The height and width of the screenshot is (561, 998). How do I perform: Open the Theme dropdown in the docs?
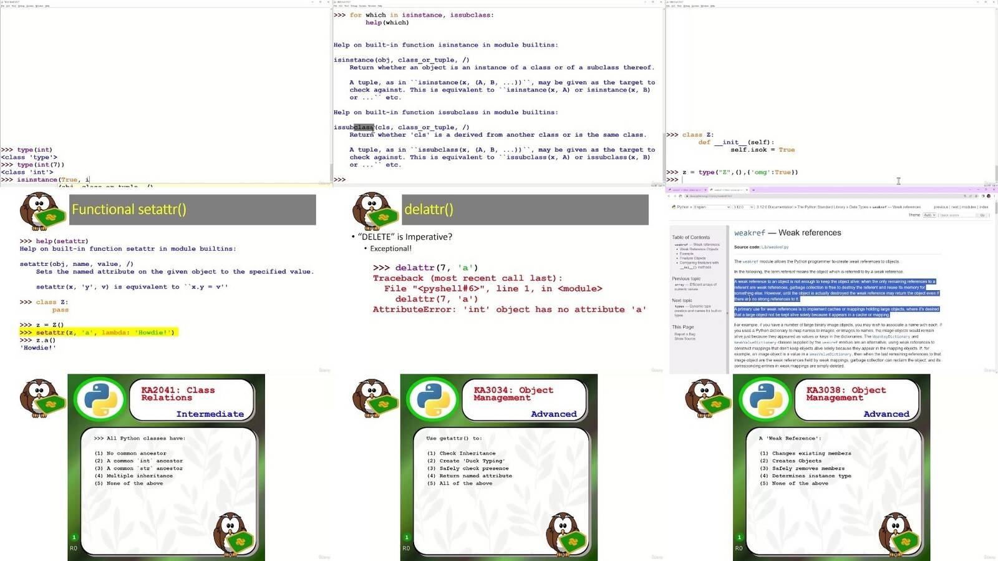[929, 215]
